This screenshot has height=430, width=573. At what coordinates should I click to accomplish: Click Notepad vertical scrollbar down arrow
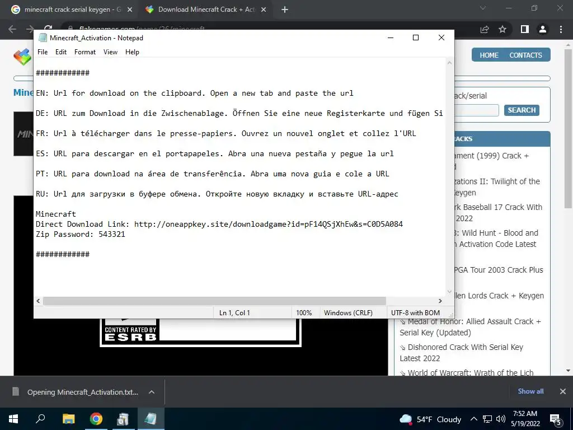[449, 291]
